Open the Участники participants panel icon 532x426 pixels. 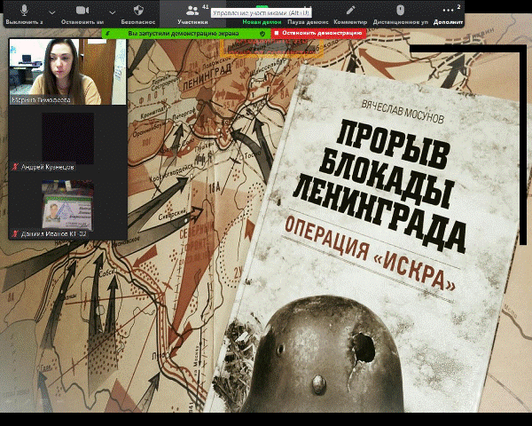pyautogui.click(x=192, y=10)
